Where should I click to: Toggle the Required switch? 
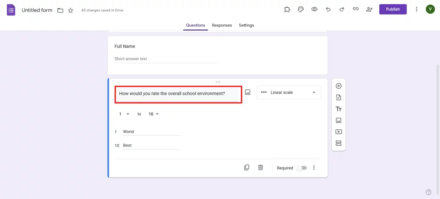[302, 168]
